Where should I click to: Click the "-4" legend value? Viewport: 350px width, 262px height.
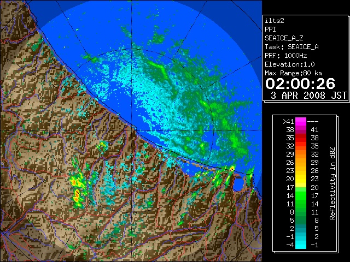[290, 245]
